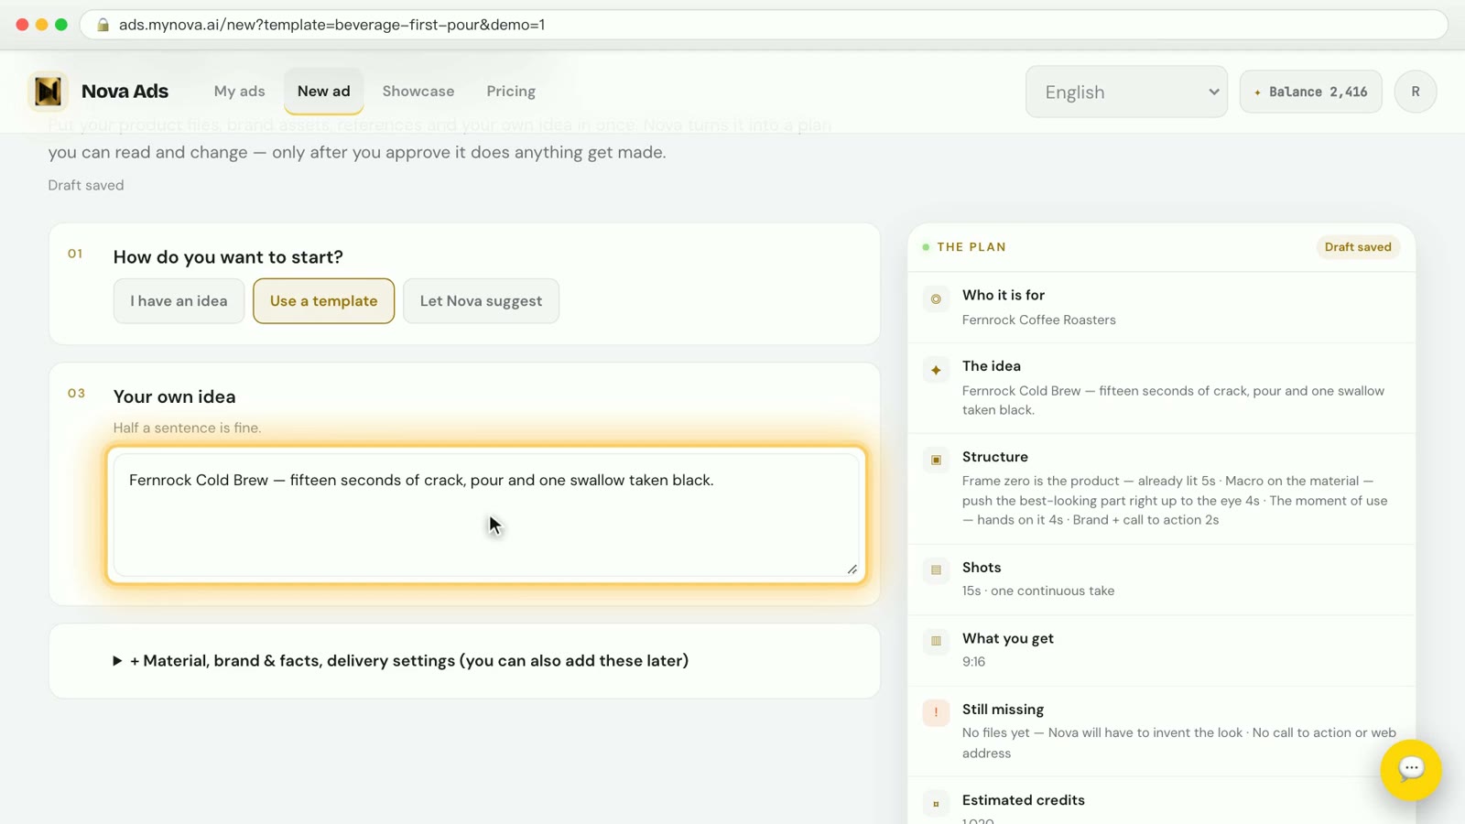Select the 'I have an idea' option
1465x824 pixels.
(179, 301)
